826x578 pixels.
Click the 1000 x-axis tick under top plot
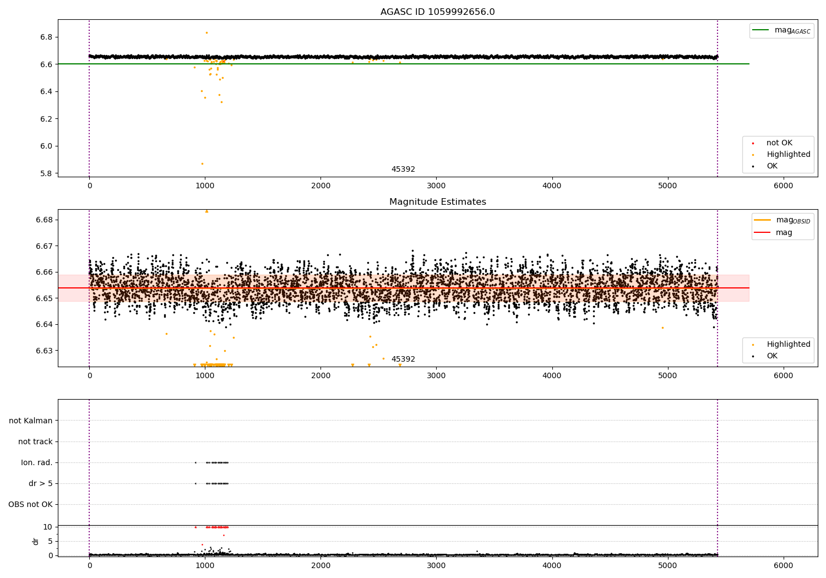[205, 186]
